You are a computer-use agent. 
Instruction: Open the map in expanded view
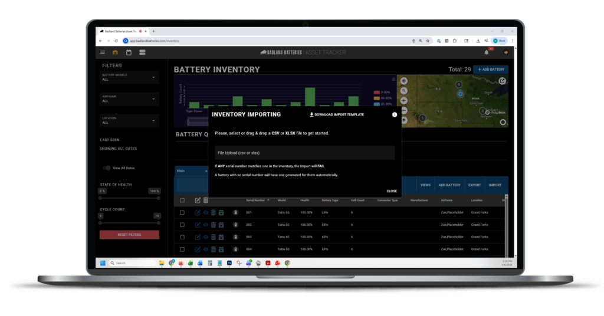pos(503,81)
